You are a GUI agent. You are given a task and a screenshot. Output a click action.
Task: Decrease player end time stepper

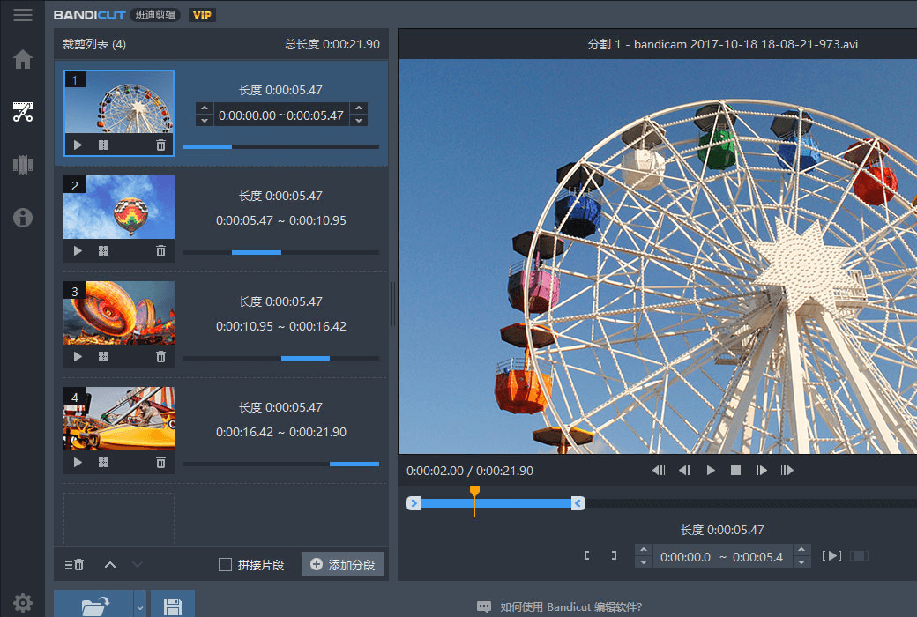[801, 562]
